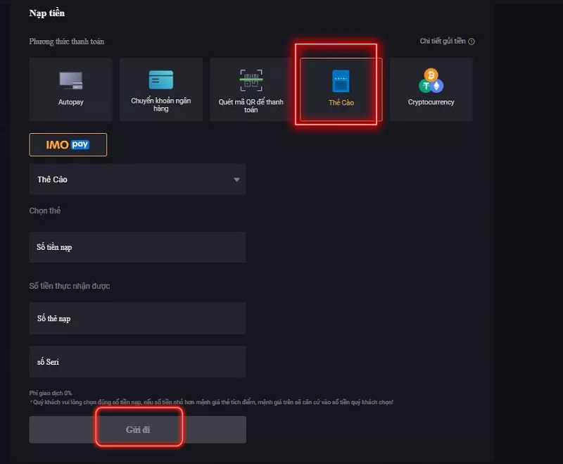Select the Quét mã QR để thanh toán label
The image size is (563, 464).
pyautogui.click(x=251, y=106)
